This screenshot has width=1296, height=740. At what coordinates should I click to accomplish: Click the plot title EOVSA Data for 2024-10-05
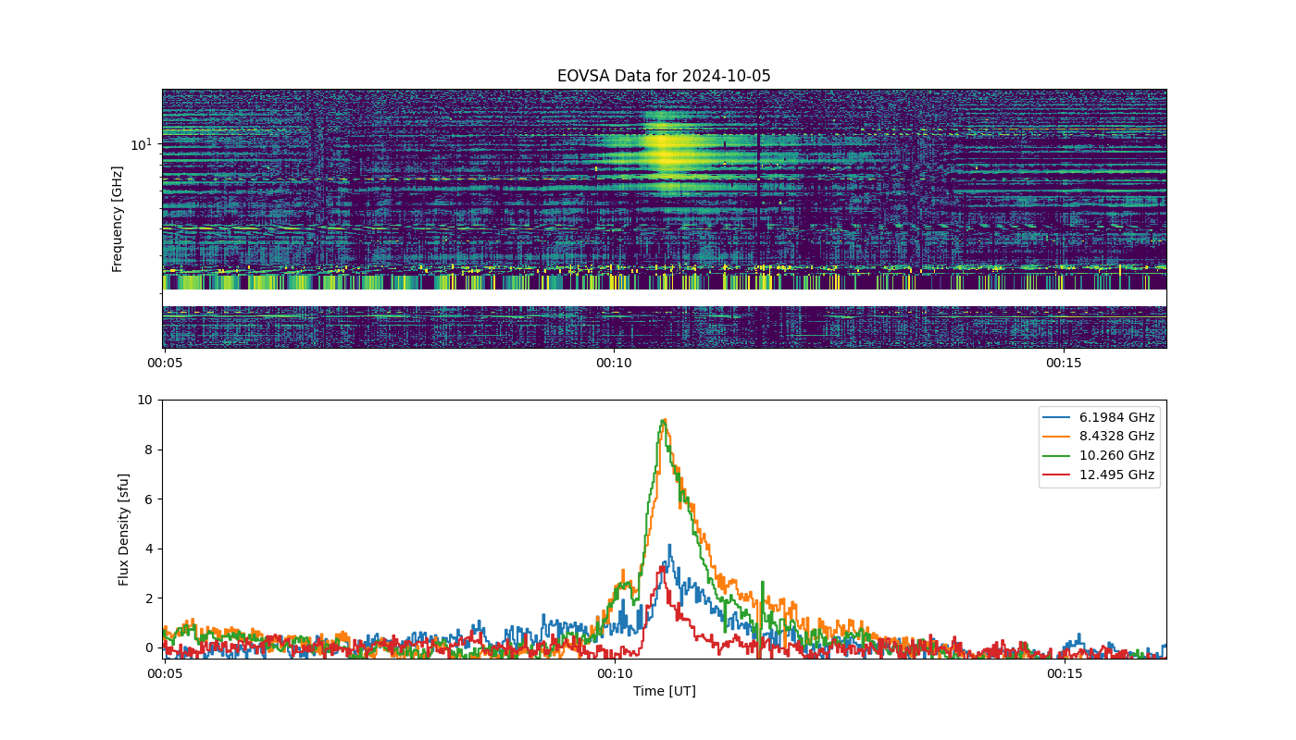click(x=664, y=76)
